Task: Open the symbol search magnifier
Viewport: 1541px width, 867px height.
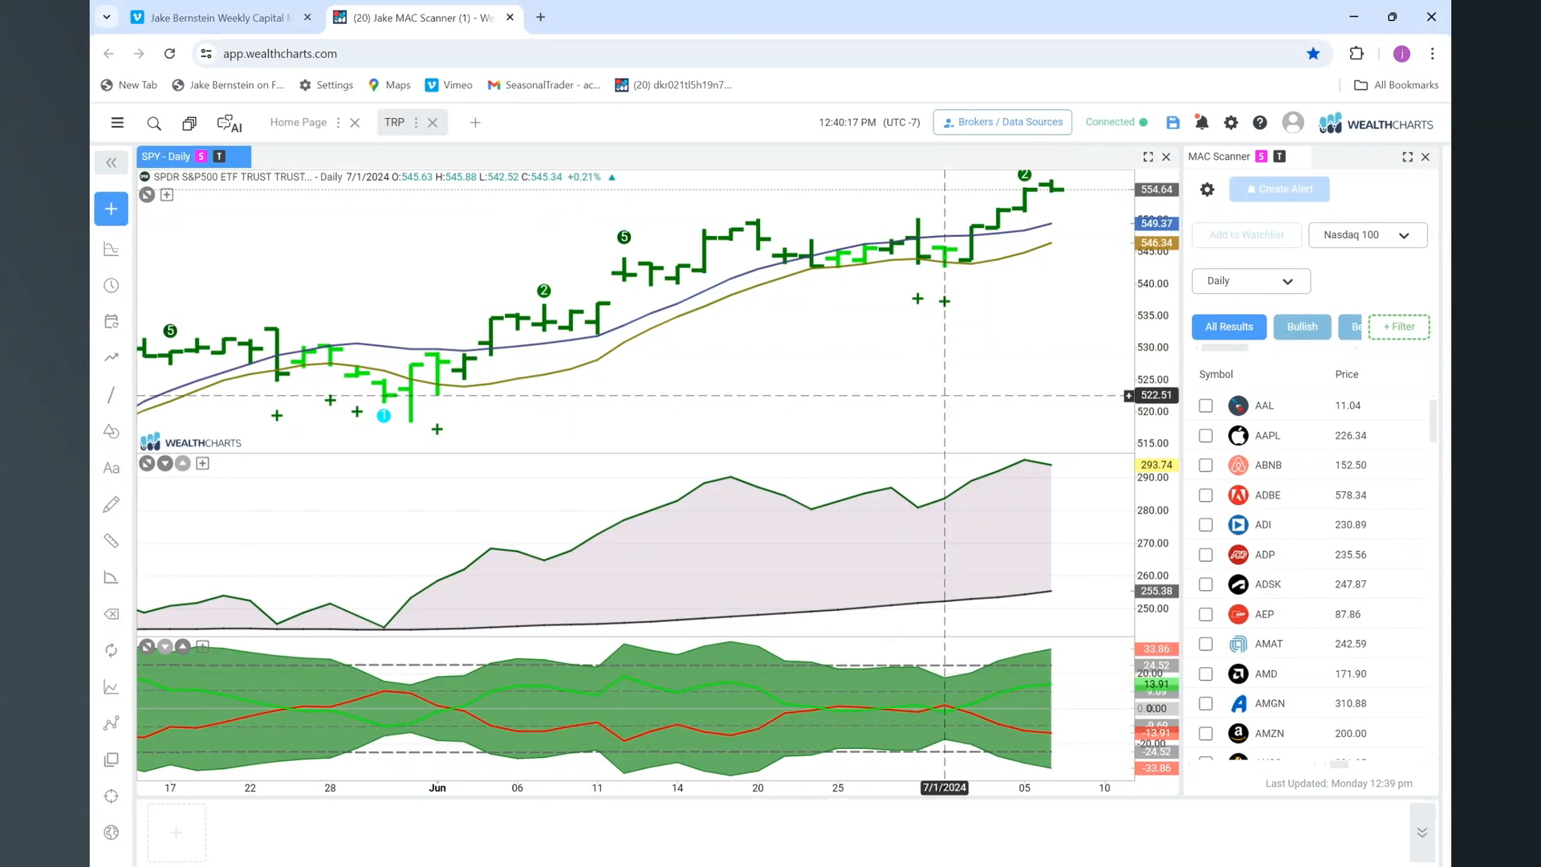Action: tap(154, 123)
